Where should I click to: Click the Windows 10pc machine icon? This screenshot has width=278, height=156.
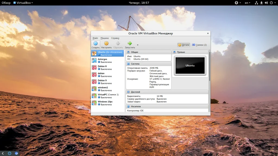pos(94,103)
